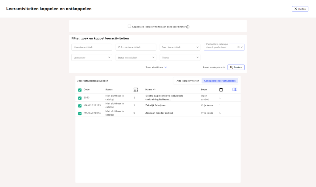This screenshot has height=187, width=316.
Task: Open the Soort leeractiviteit dropdown
Action: (x=180, y=47)
